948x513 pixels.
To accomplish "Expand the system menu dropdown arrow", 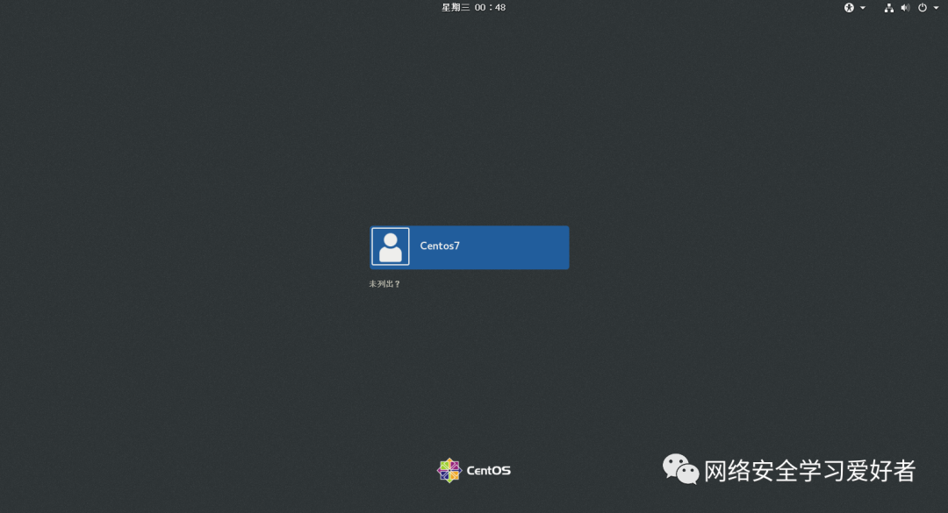I will [936, 8].
